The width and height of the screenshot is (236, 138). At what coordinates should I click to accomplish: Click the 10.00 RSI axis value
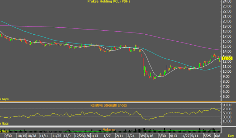click(x=227, y=121)
